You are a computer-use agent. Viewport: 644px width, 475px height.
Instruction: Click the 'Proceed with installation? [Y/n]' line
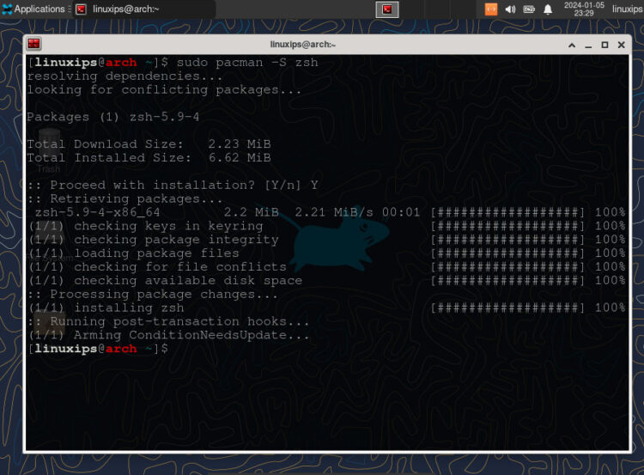click(173, 186)
